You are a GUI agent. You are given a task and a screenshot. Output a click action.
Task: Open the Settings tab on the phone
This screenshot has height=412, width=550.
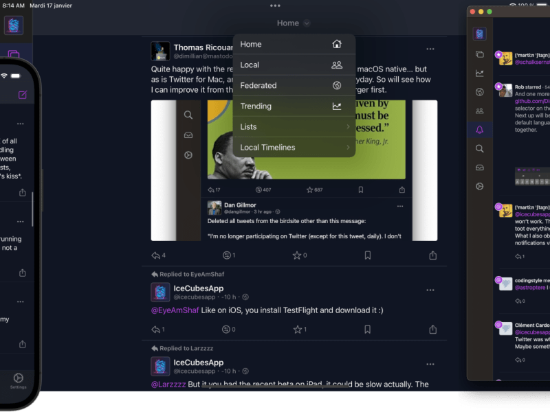(19, 380)
